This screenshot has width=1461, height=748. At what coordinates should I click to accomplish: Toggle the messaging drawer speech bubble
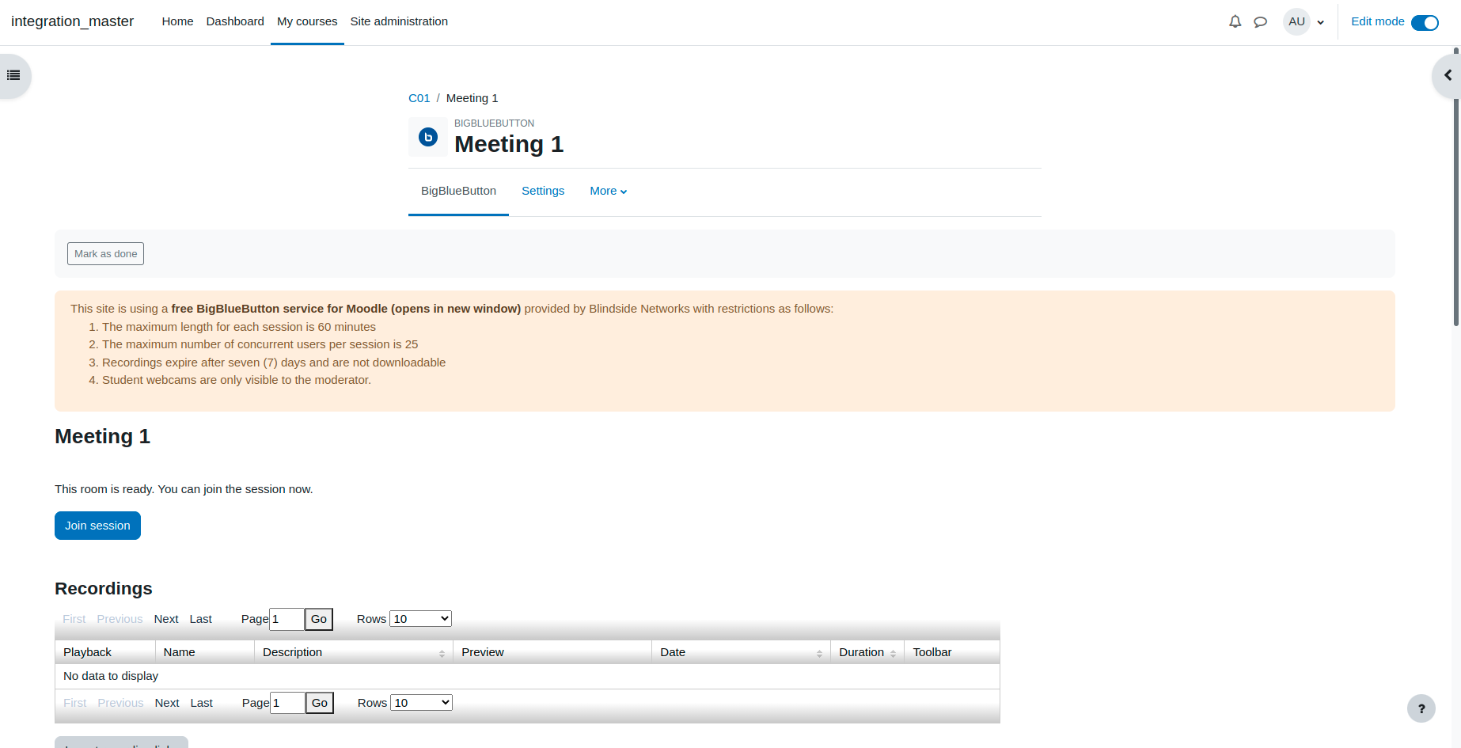[x=1261, y=22]
